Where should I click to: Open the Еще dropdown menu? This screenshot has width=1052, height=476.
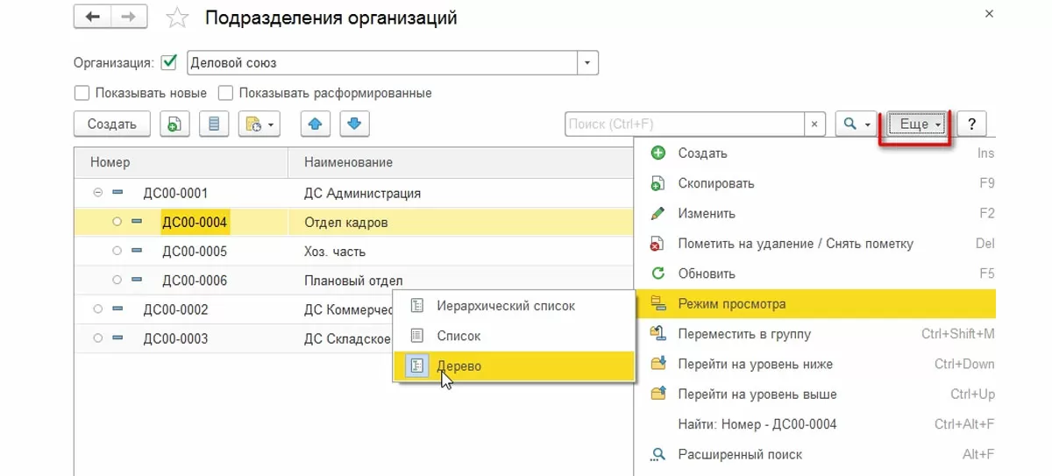[918, 124]
